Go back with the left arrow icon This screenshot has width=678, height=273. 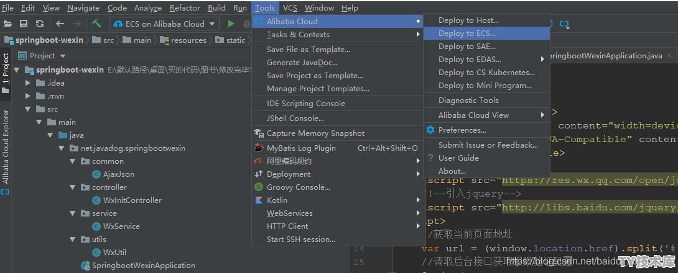pos(60,24)
